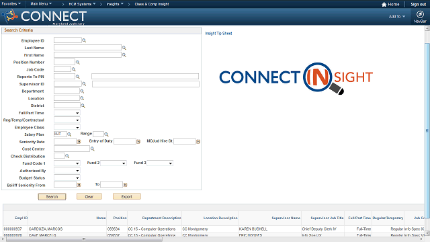This screenshot has height=242, width=430.
Task: Open Seniority Date calendar picker
Action: point(79,142)
